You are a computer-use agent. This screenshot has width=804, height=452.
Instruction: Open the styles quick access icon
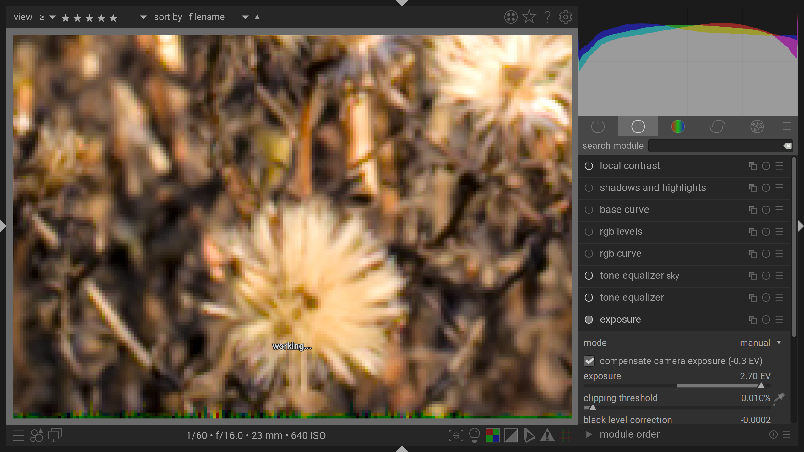[37, 435]
